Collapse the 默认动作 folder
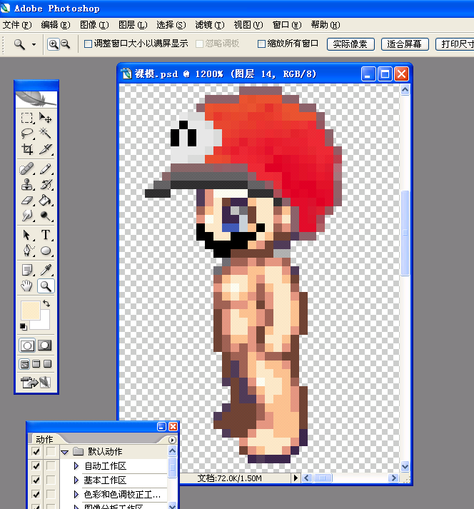 pyautogui.click(x=65, y=452)
